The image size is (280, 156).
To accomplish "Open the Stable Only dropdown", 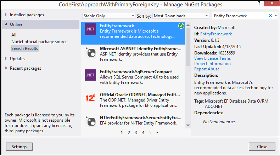I will tap(108, 16).
